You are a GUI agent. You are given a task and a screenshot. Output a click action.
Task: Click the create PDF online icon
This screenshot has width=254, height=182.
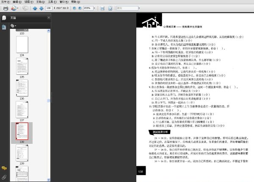[x=14, y=8]
